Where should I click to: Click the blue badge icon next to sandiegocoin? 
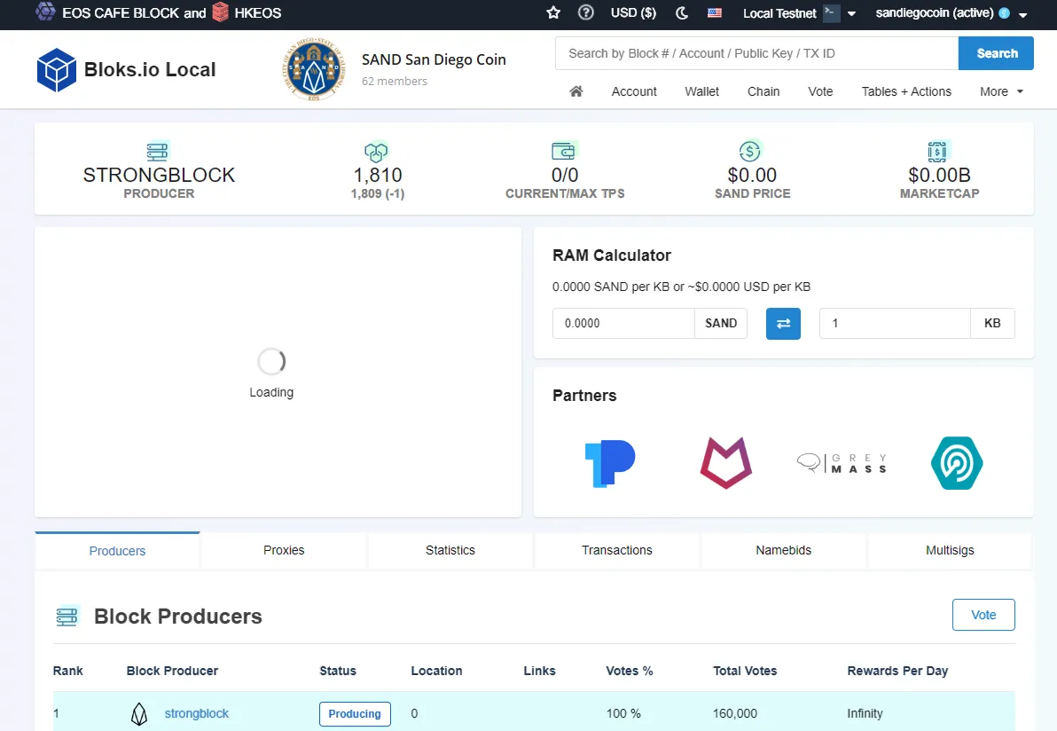pos(1004,12)
